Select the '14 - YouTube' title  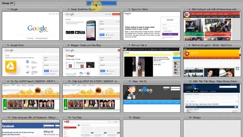tap(75, 118)
